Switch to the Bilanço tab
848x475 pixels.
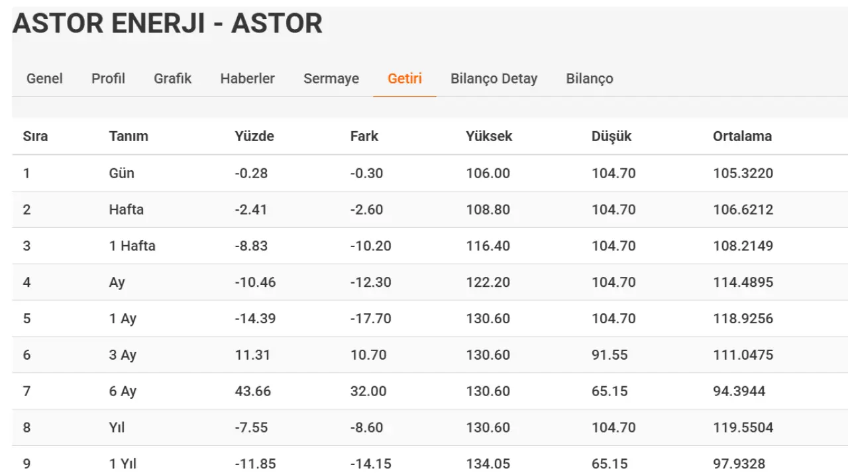(590, 78)
